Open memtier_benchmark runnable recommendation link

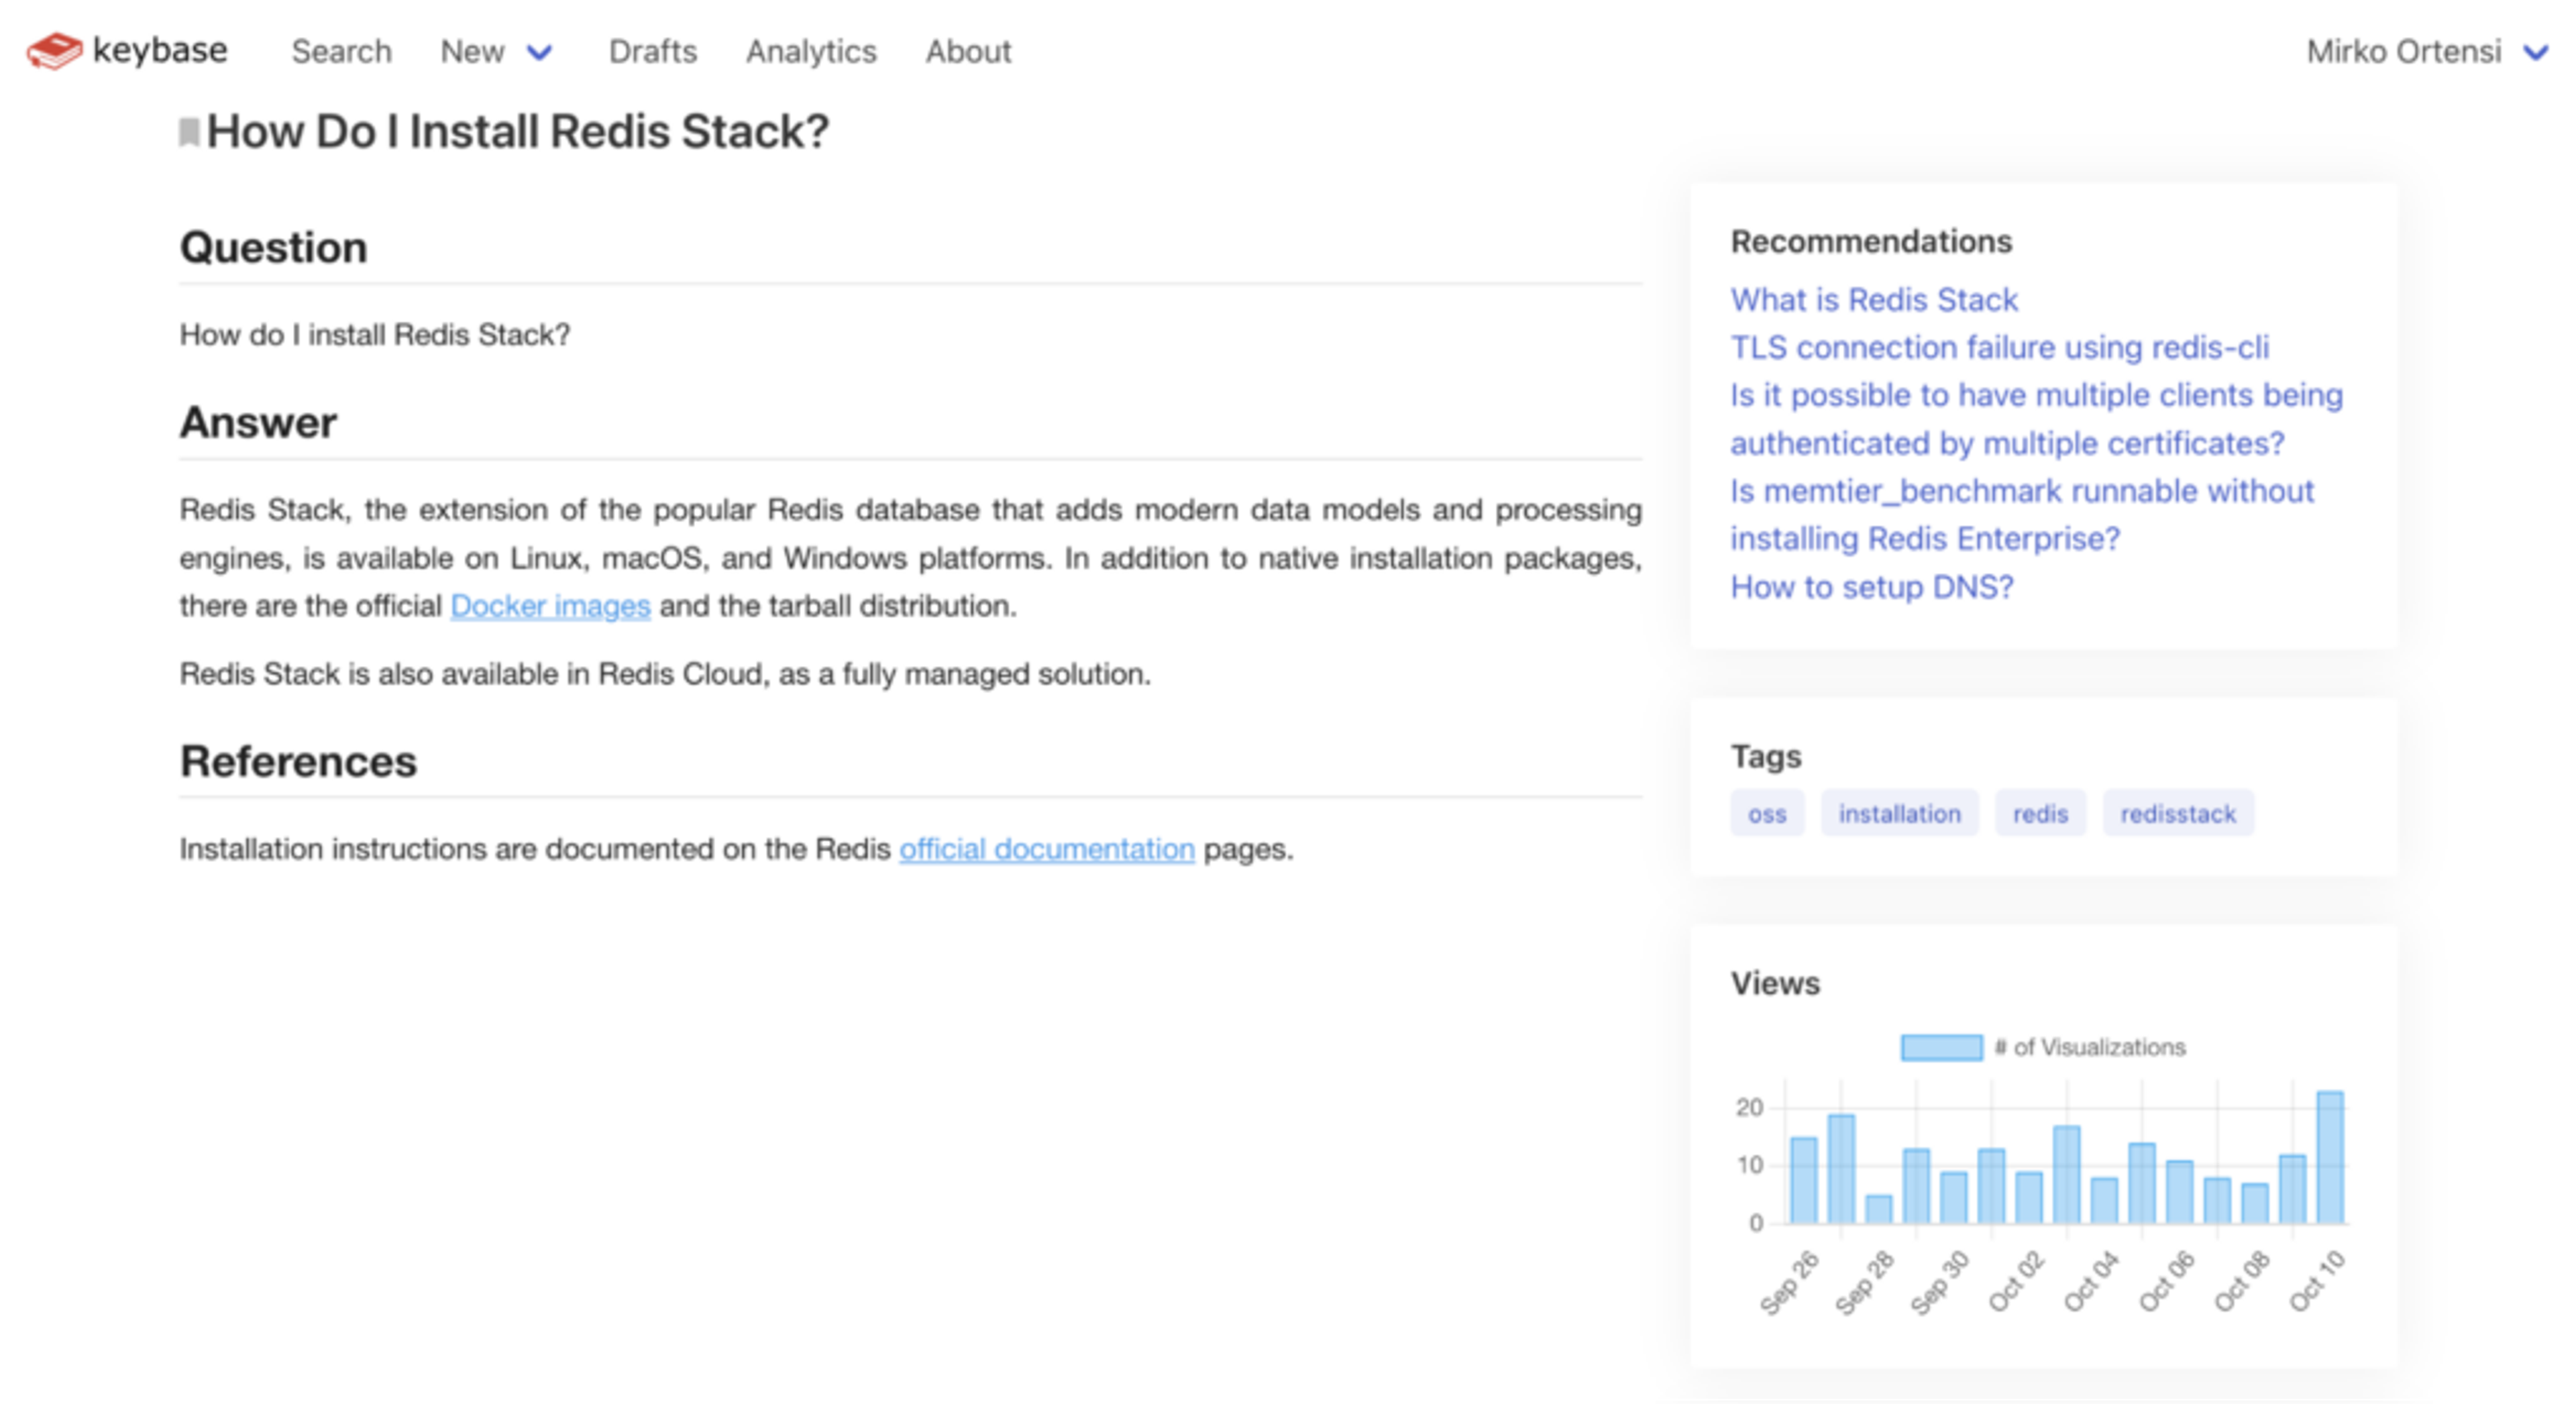tap(2021, 492)
